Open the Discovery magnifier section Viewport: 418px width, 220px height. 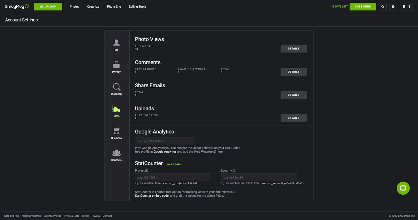tap(117, 89)
